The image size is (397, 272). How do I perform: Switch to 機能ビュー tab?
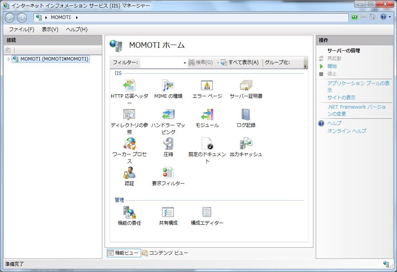coord(124,253)
